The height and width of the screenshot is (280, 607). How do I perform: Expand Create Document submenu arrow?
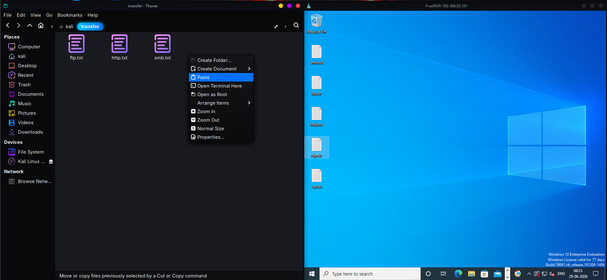coord(249,69)
